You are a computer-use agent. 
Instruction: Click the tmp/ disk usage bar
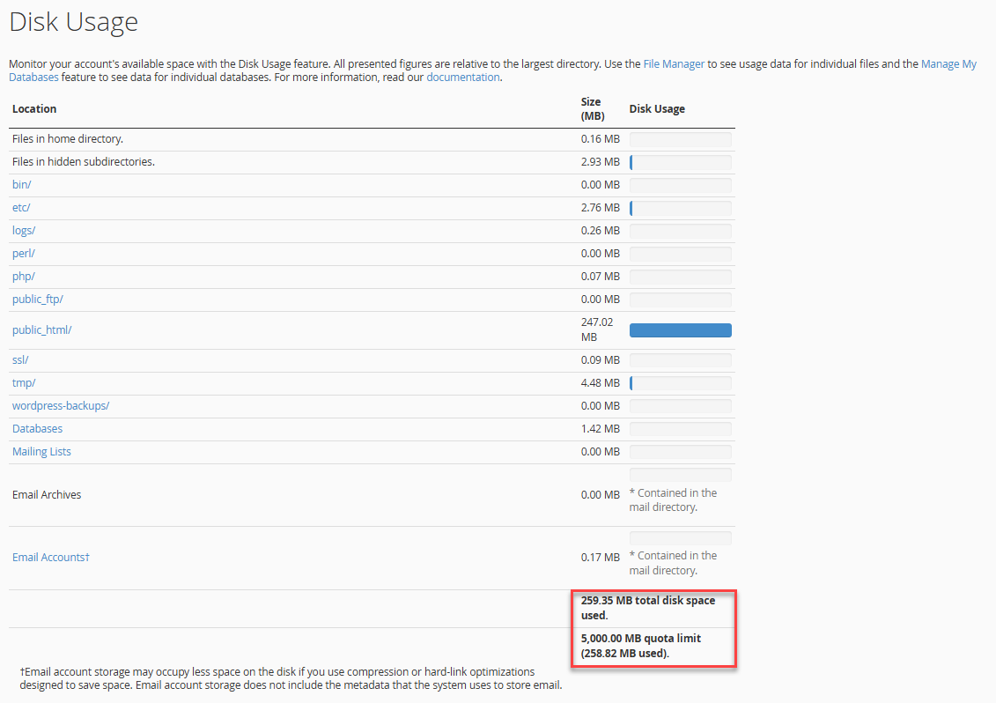coord(681,382)
